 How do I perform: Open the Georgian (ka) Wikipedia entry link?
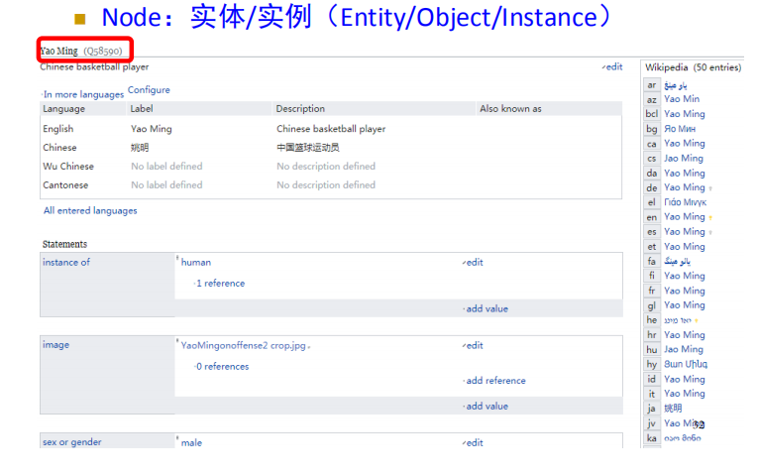point(683,437)
